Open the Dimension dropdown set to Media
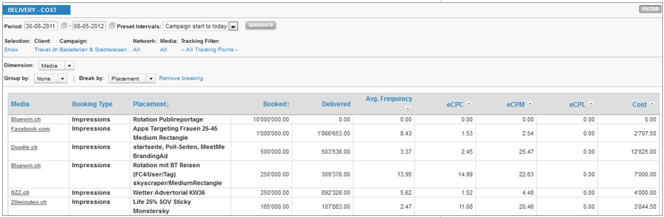Image resolution: width=664 pixels, height=217 pixels. (56, 66)
